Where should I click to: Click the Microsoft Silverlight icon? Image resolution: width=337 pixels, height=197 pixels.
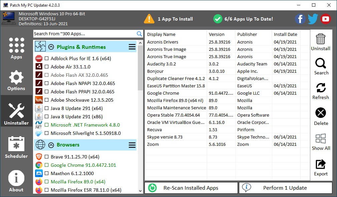point(39,133)
